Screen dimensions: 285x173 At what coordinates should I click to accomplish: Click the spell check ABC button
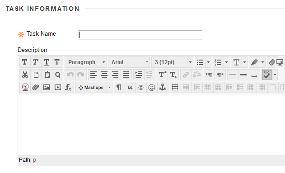pos(267,75)
